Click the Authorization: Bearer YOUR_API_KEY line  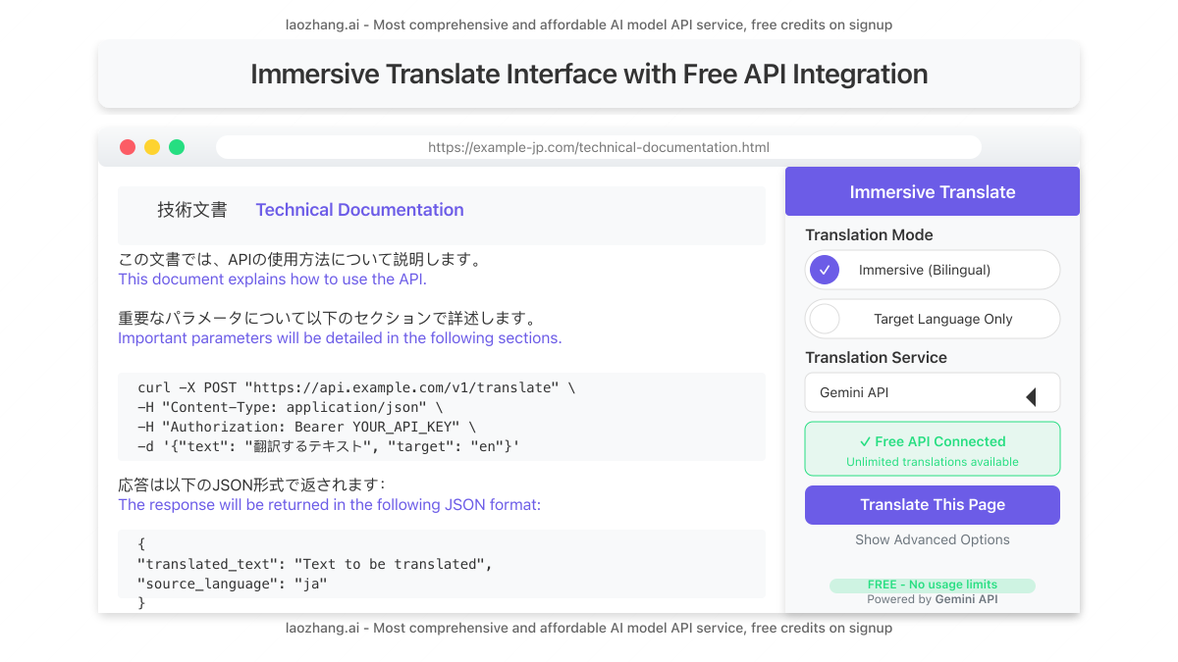(x=307, y=427)
